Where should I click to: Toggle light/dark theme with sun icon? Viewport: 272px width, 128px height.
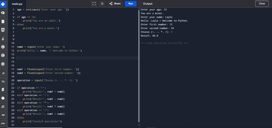(102, 4)
